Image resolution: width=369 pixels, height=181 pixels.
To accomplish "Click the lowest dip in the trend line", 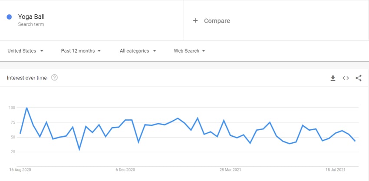I will [x=79, y=149].
